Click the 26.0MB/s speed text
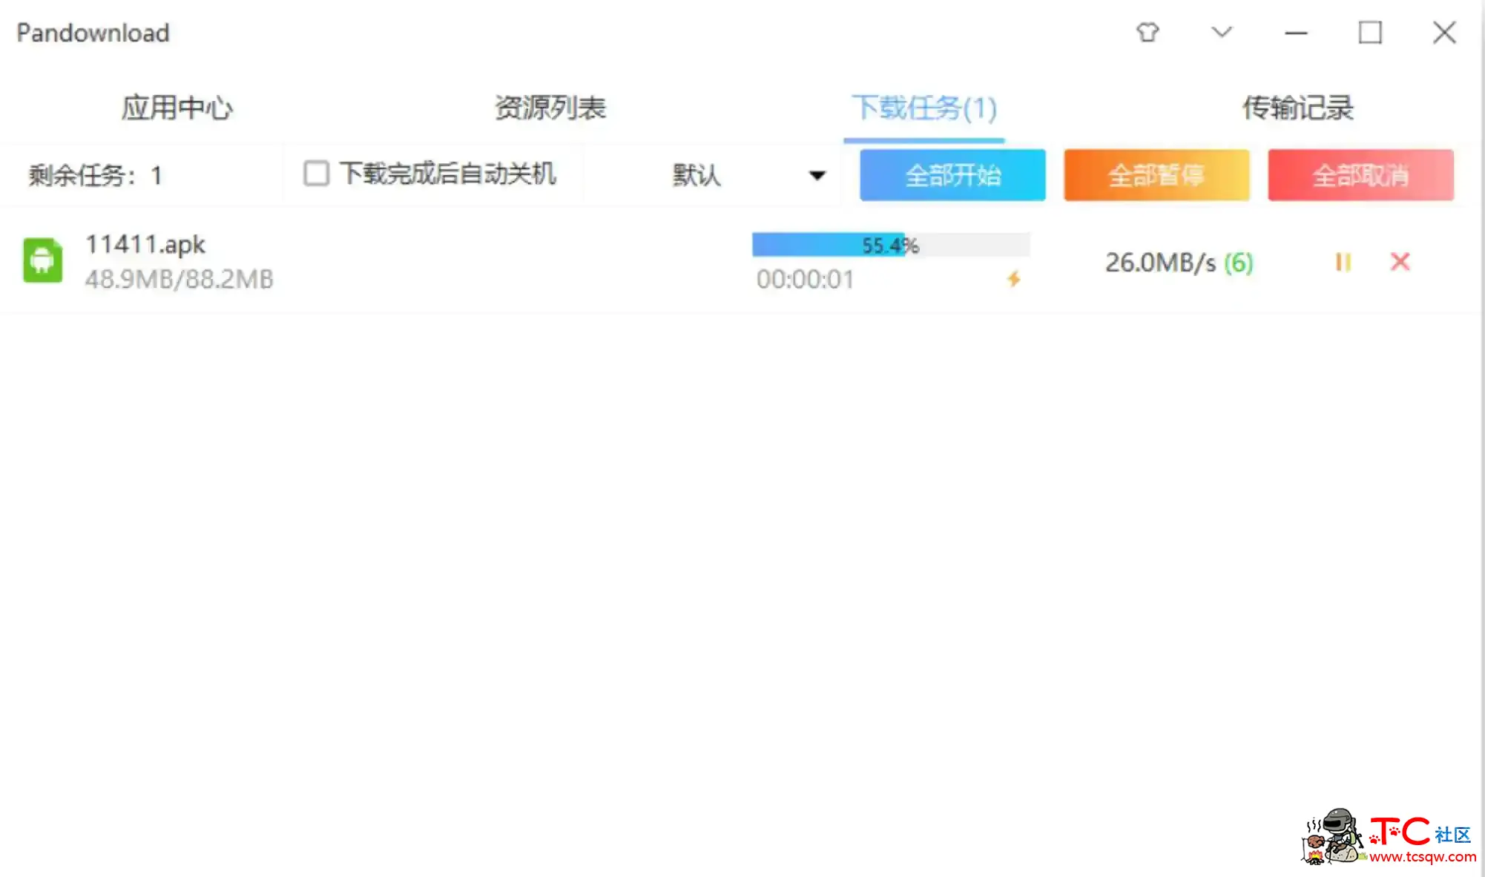The image size is (1485, 877). click(x=1161, y=263)
